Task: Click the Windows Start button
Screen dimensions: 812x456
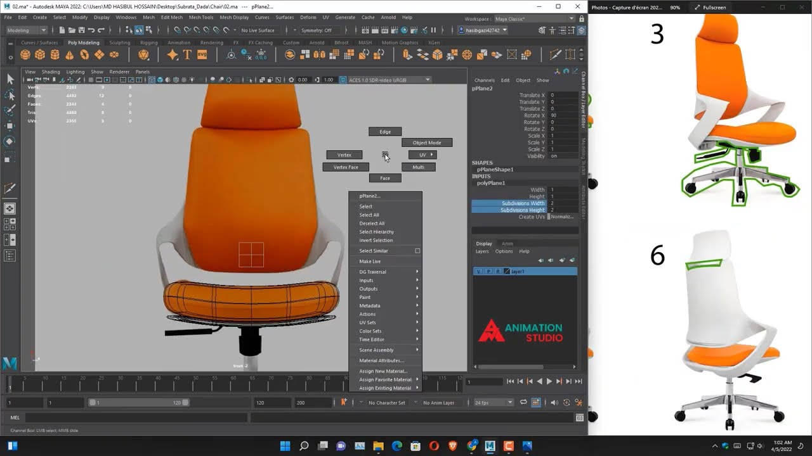Action: tap(285, 446)
